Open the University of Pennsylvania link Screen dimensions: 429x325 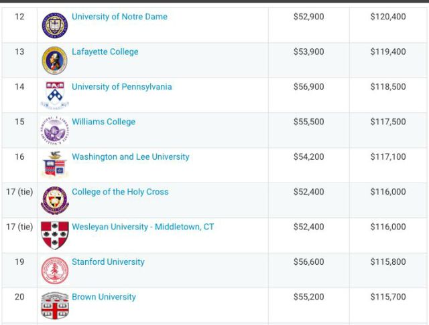(122, 87)
